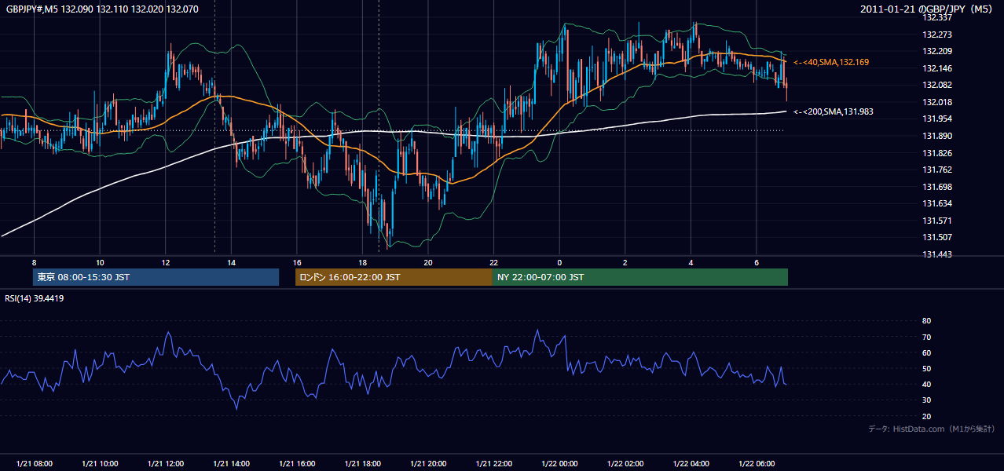
Task: Click RSI scale value 30
Action: pos(926,400)
